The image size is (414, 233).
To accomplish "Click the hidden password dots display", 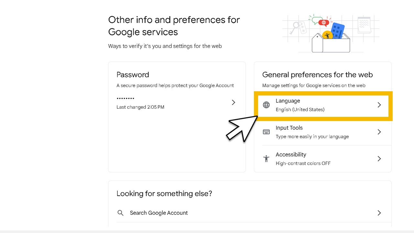I will point(125,98).
